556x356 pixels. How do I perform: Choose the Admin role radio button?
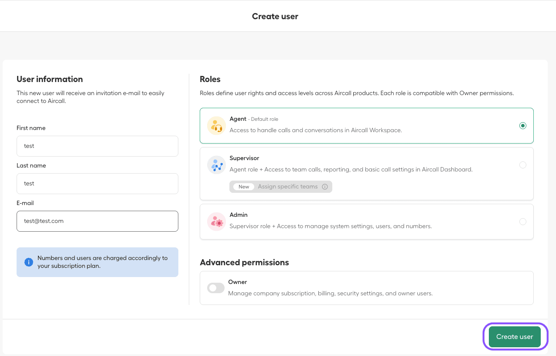click(x=522, y=222)
